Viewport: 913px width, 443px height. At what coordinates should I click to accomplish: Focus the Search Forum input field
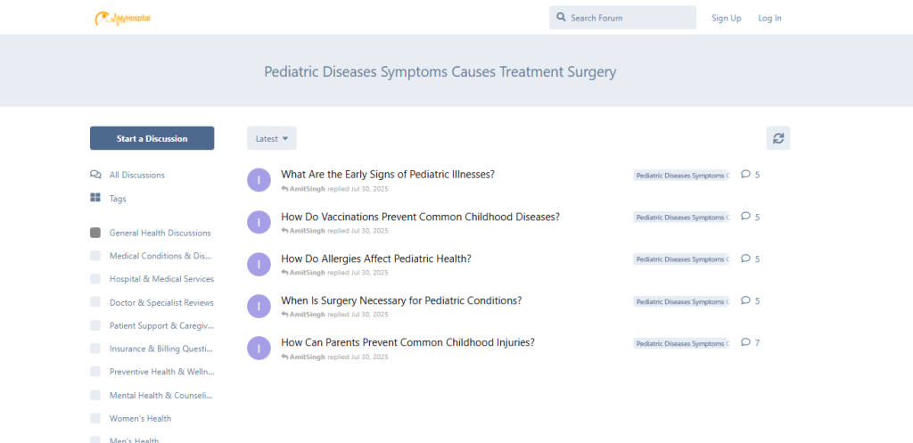coord(629,18)
